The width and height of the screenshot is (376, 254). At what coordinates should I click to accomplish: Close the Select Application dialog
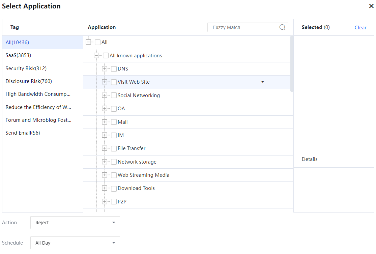(371, 6)
